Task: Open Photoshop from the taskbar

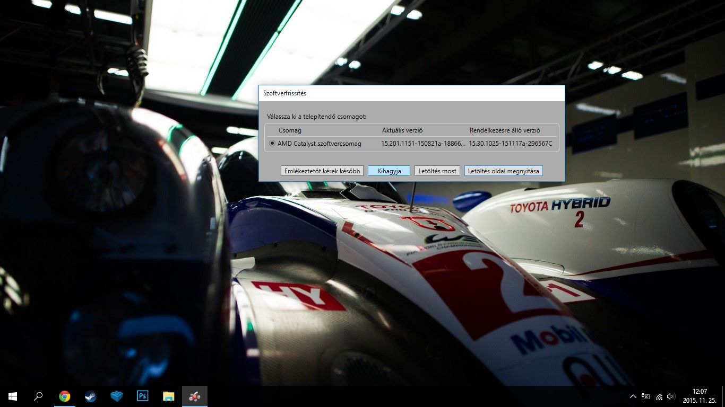Action: (142, 396)
